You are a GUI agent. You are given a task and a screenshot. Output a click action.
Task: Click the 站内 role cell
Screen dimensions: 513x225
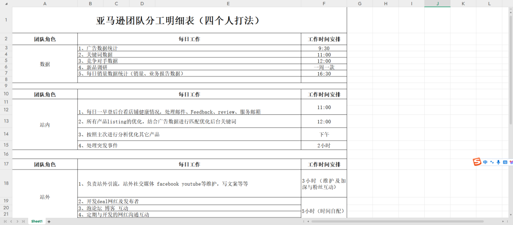(x=45, y=124)
